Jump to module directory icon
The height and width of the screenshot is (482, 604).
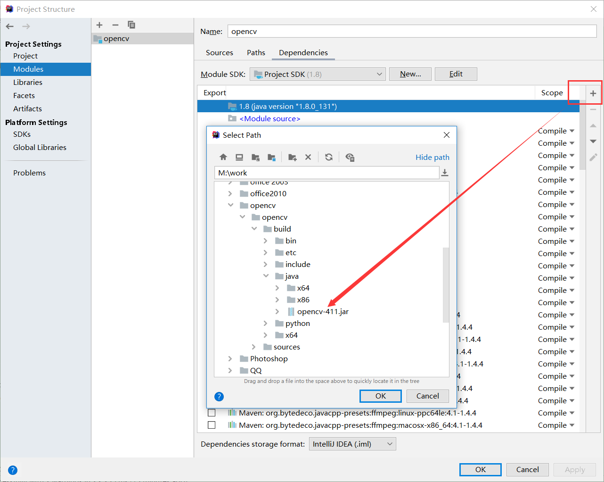271,157
